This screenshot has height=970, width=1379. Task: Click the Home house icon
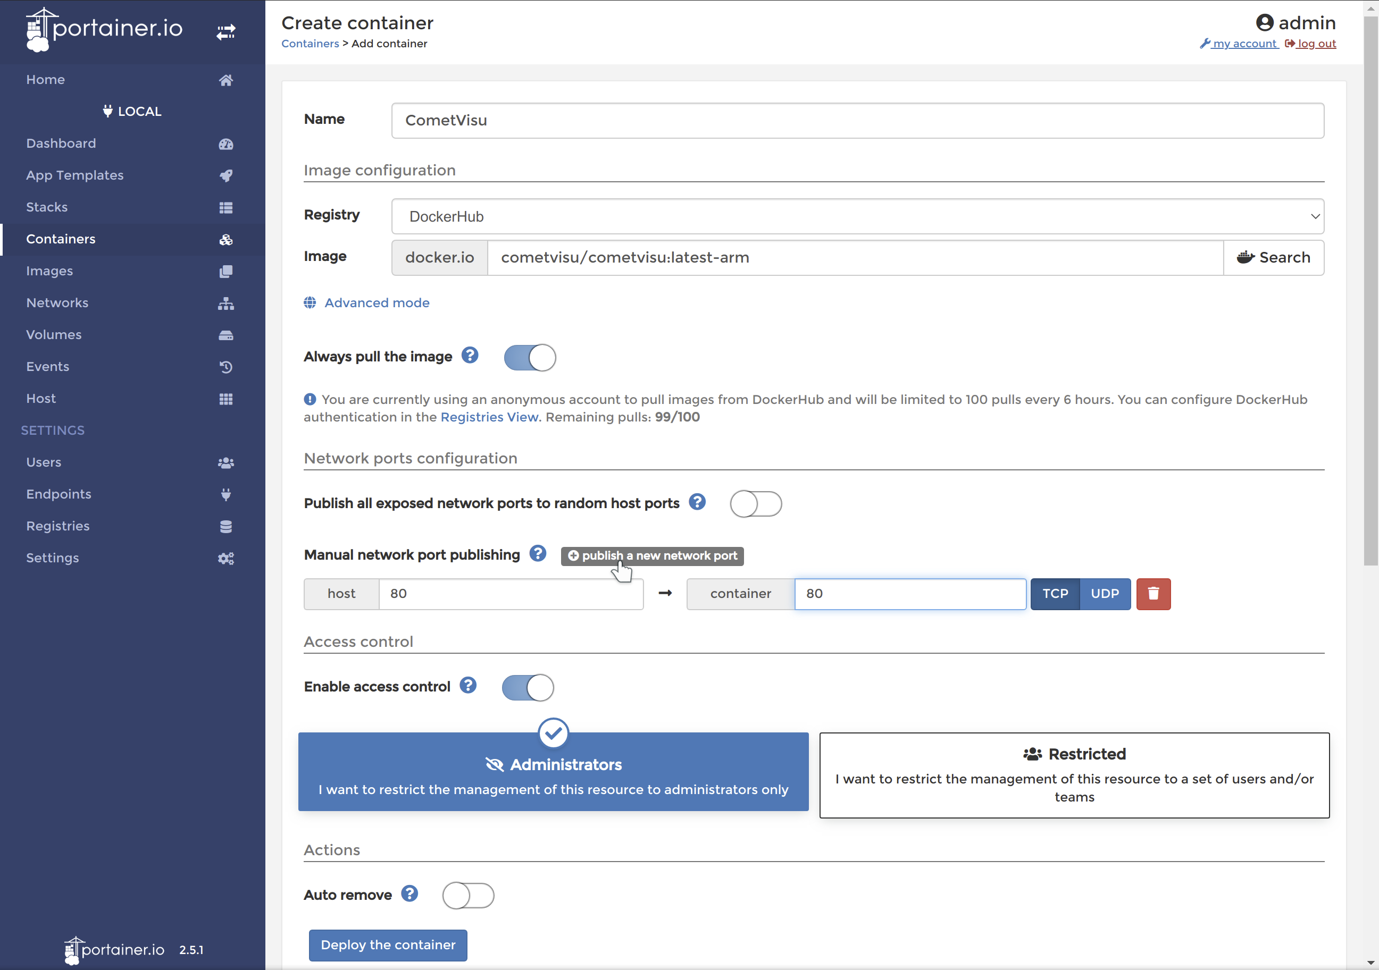(226, 80)
